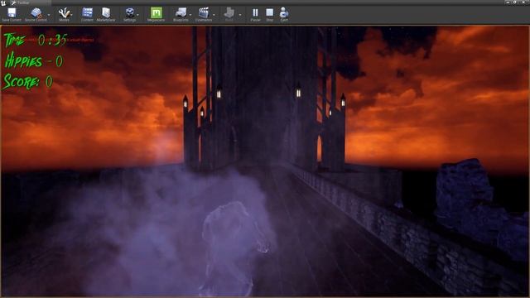Click the Unreal Engine logo icon

coord(3,2)
